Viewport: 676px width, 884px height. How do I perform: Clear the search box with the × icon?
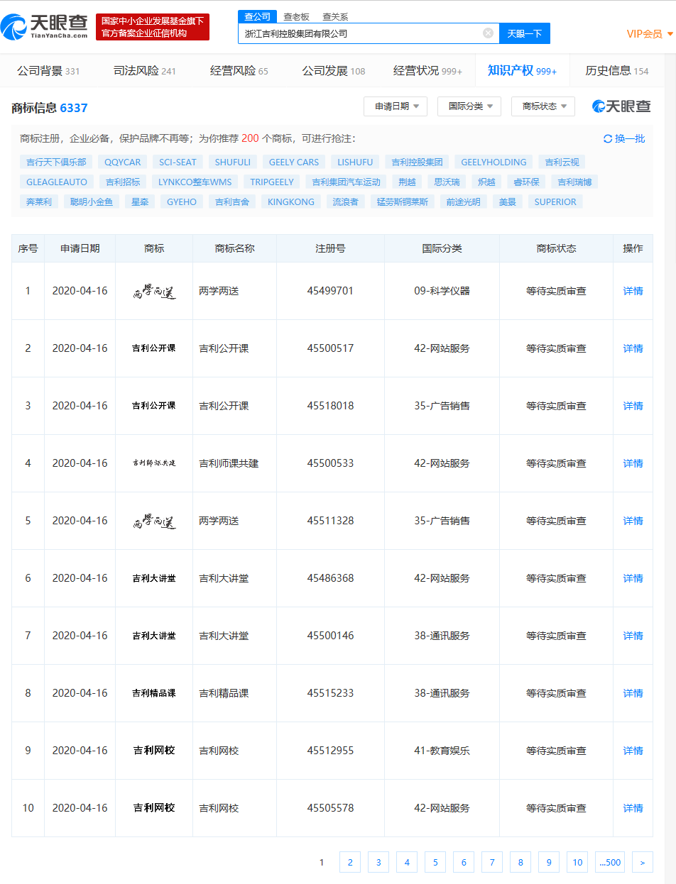(x=487, y=33)
